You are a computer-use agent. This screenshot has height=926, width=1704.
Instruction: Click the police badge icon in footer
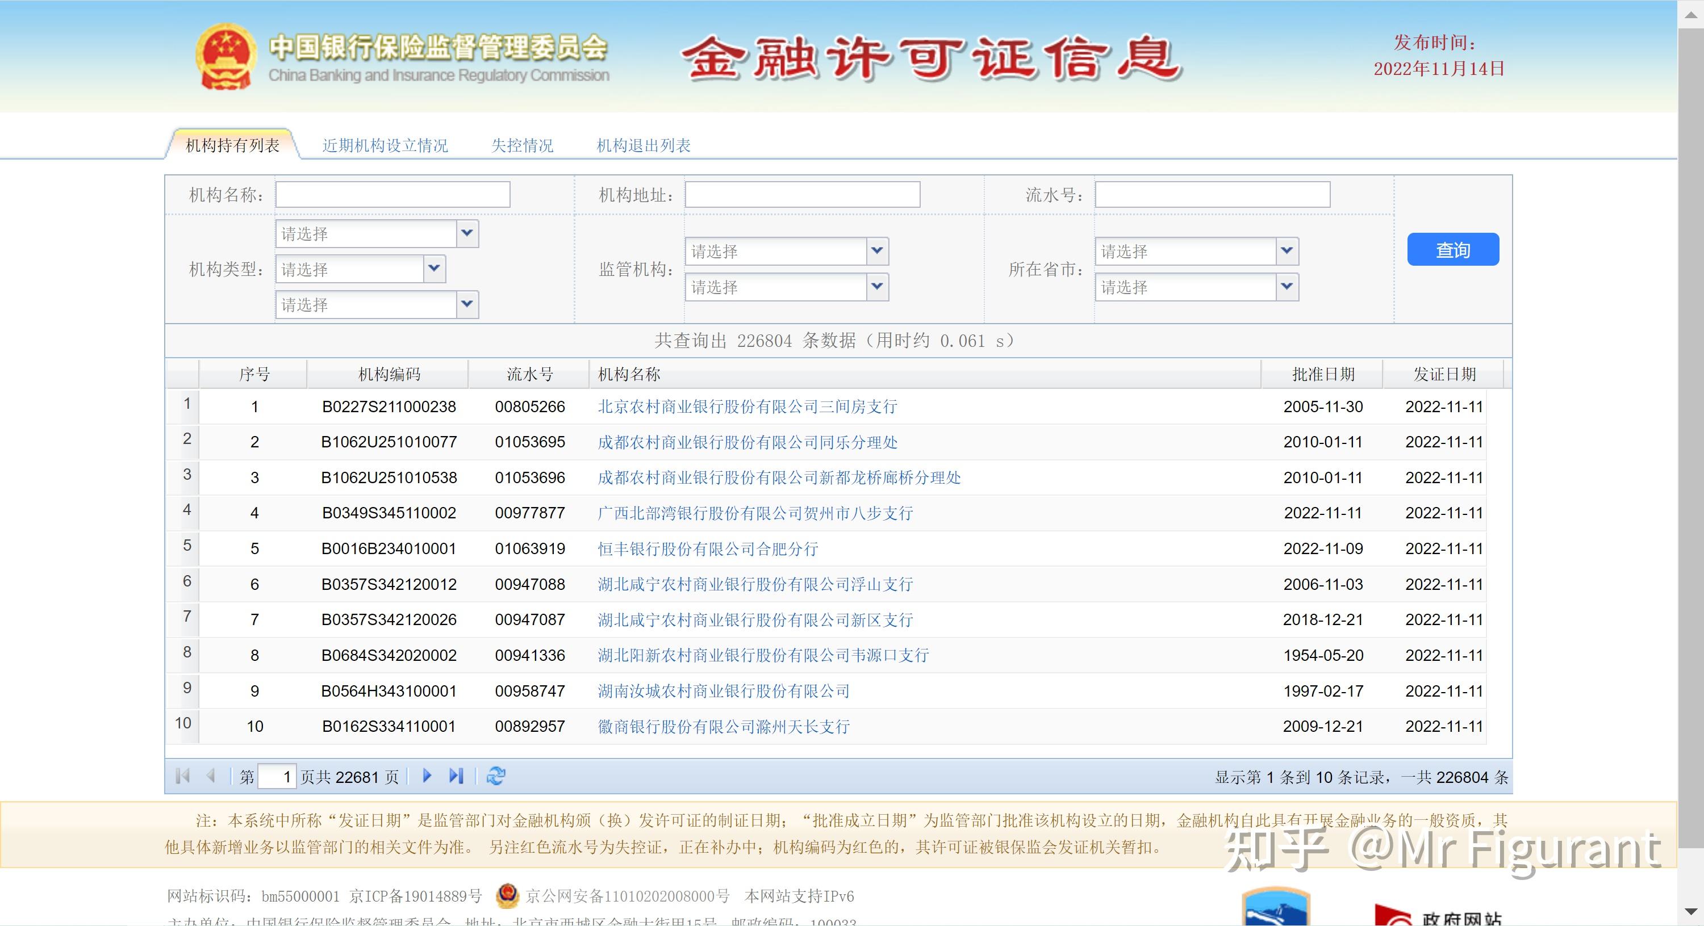point(507,895)
